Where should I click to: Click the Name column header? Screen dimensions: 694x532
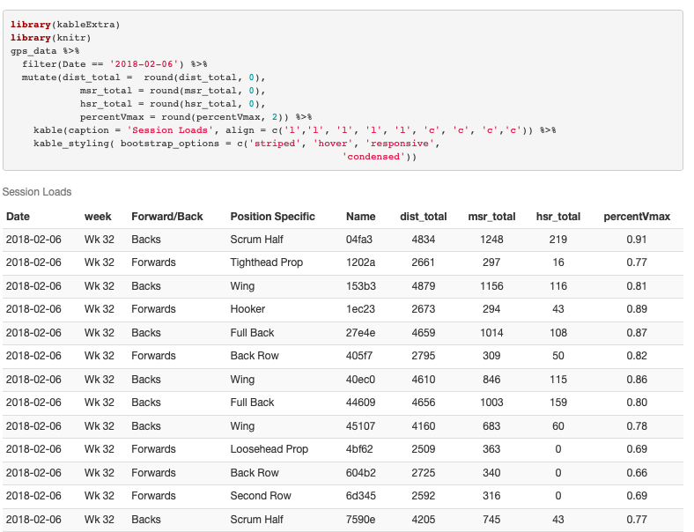[x=361, y=216]
